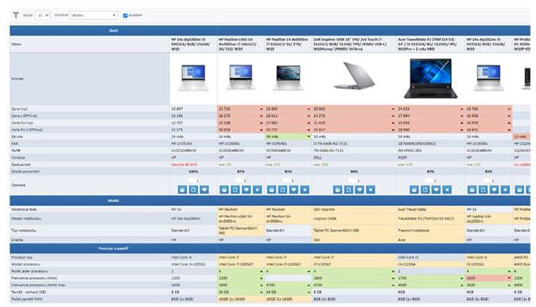Remove Dell Inspiron 5406 column with X icon
The width and height of the screenshot is (536, 307).
[x=371, y=190]
